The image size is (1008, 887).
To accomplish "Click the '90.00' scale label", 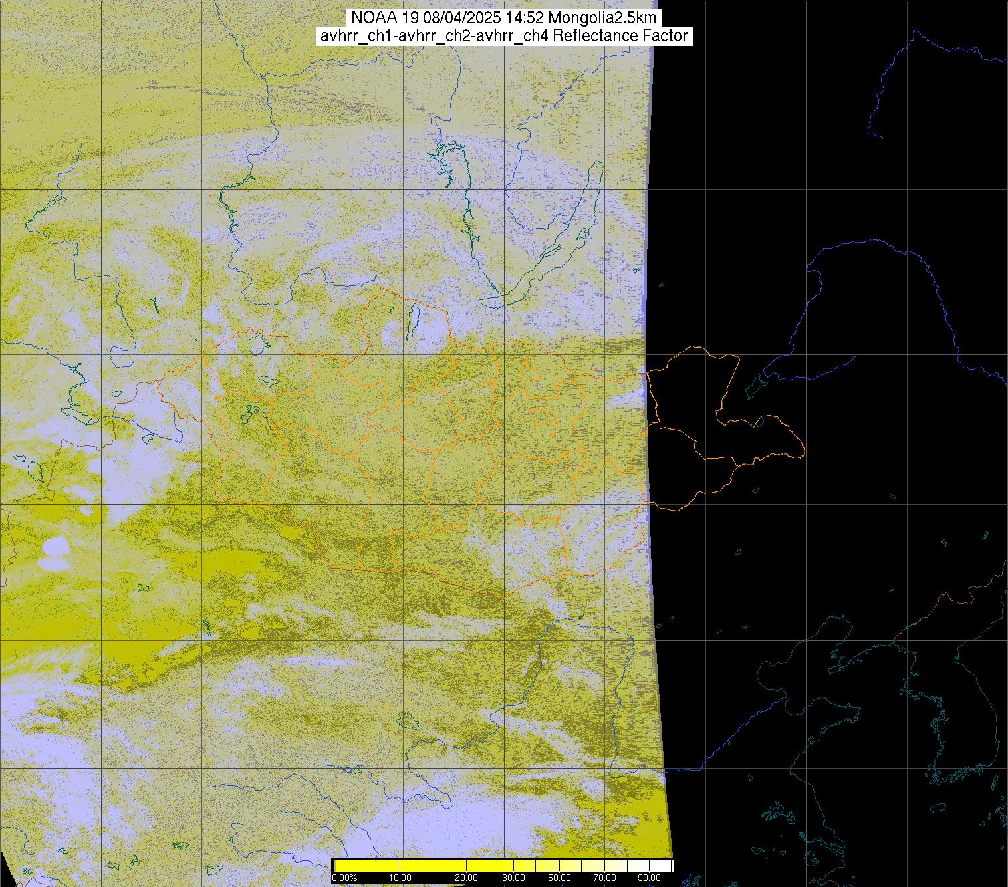I will pos(650,878).
